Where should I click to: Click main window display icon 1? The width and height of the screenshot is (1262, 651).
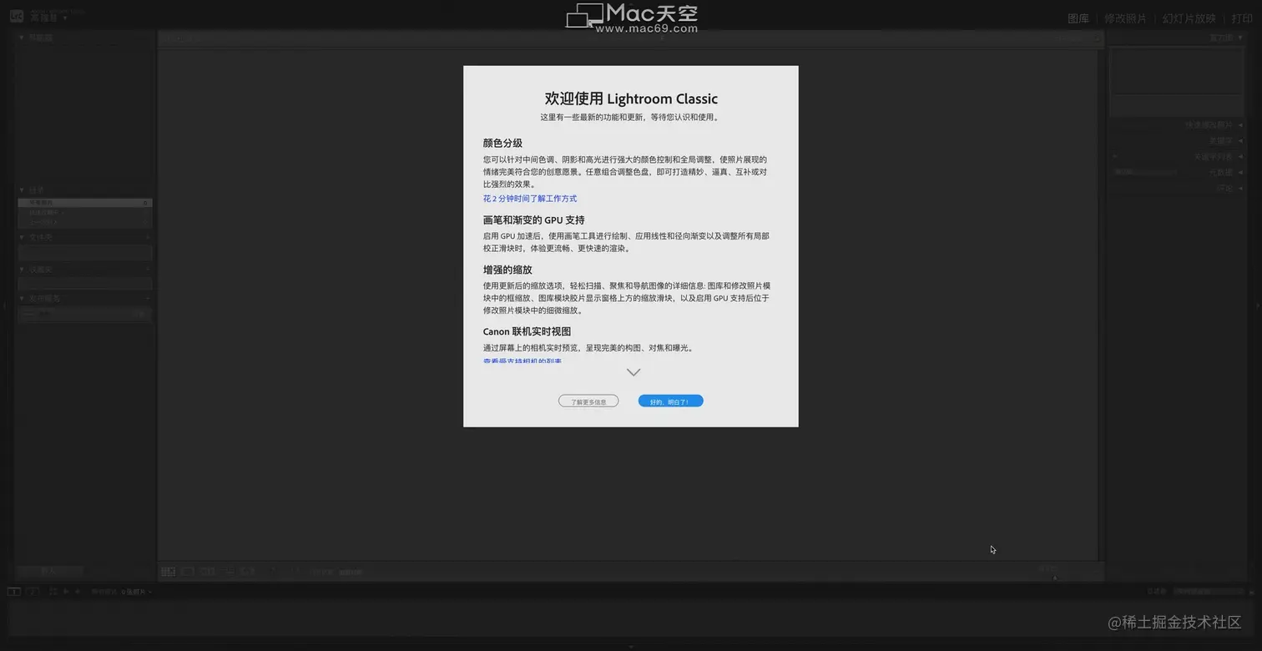14,592
